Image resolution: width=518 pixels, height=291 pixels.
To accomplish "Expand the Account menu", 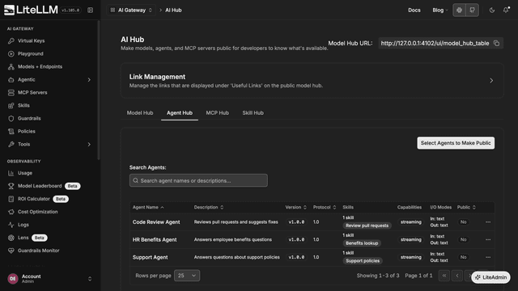I will (x=90, y=279).
